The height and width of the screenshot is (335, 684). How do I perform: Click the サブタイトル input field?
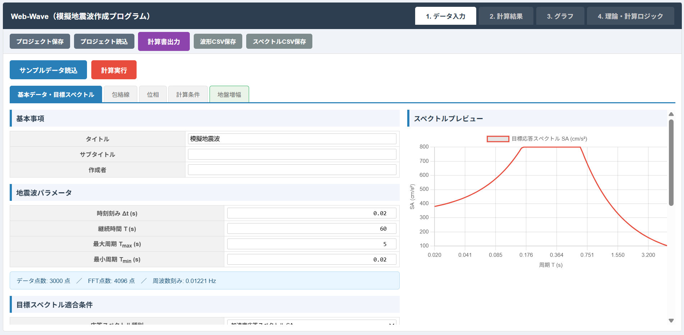click(292, 154)
